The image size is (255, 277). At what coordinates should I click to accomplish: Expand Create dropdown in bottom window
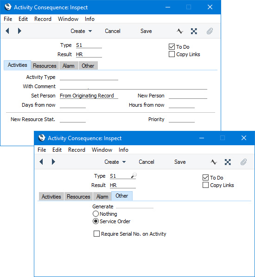click(x=115, y=162)
